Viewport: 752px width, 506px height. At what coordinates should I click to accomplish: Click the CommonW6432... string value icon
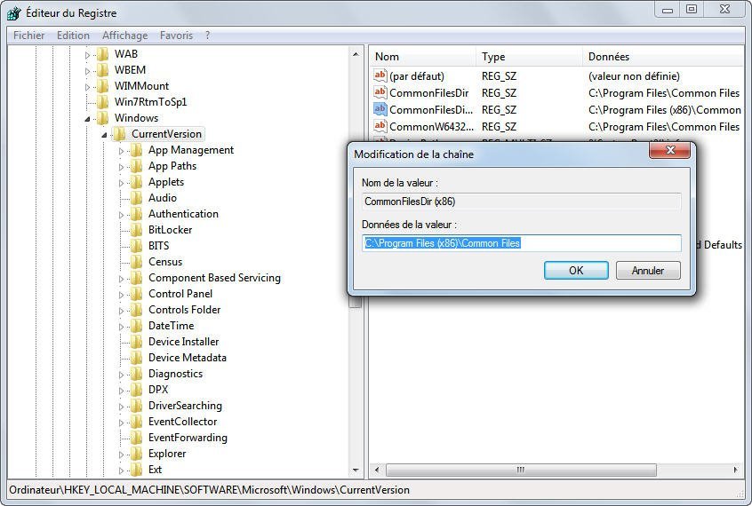[380, 126]
